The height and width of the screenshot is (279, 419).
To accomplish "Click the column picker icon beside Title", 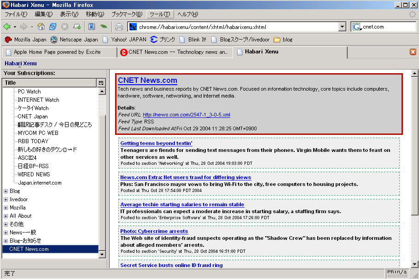I will click(x=101, y=83).
